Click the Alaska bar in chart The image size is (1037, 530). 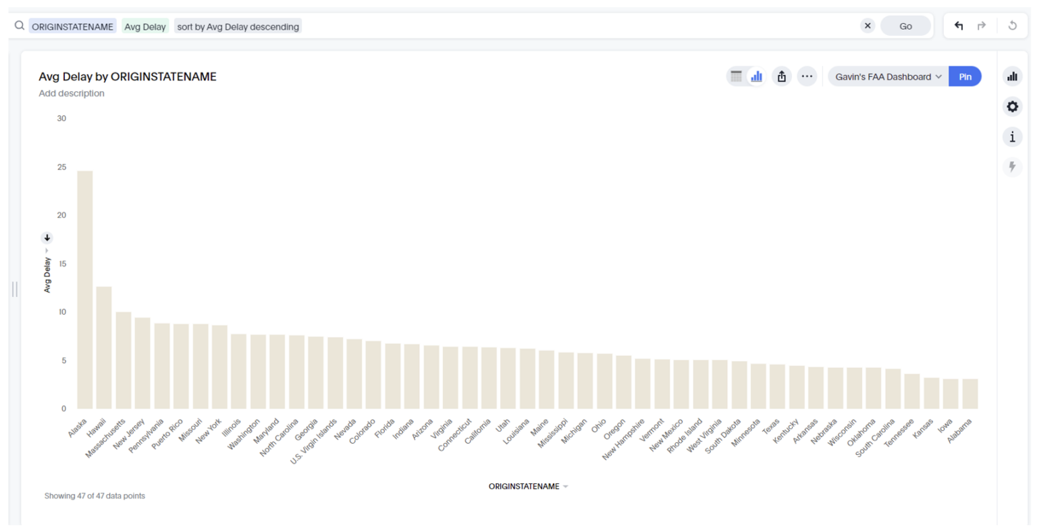85,290
